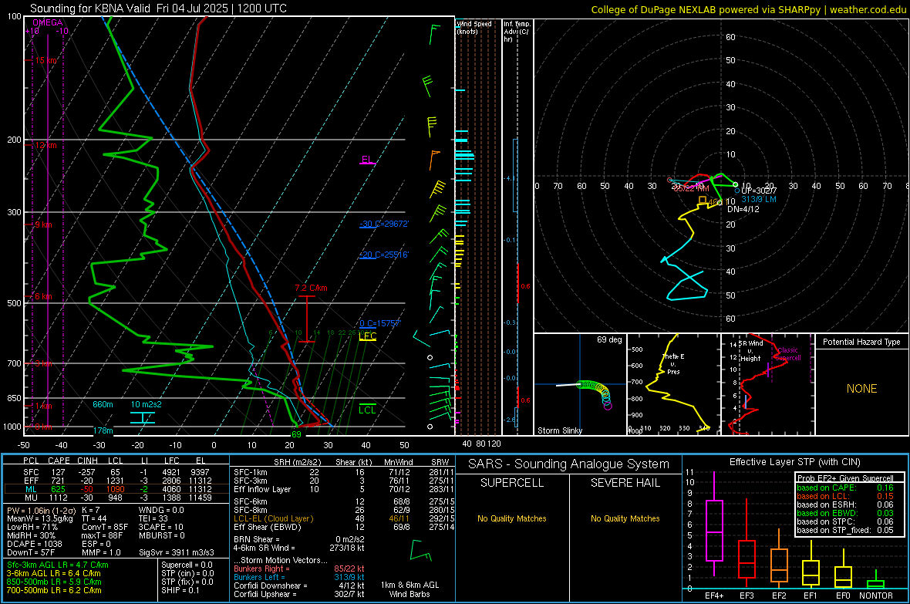
Task: Select the SFC-1km shear row label
Action: click(251, 472)
